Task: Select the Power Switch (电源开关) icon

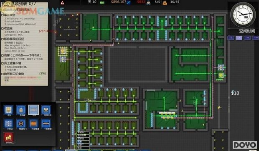Action: (46, 110)
